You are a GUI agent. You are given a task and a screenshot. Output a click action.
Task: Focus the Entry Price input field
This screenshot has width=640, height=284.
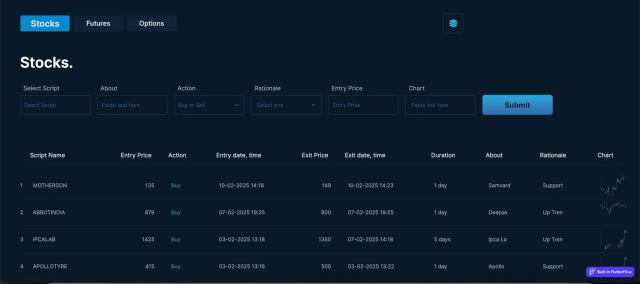pos(363,105)
